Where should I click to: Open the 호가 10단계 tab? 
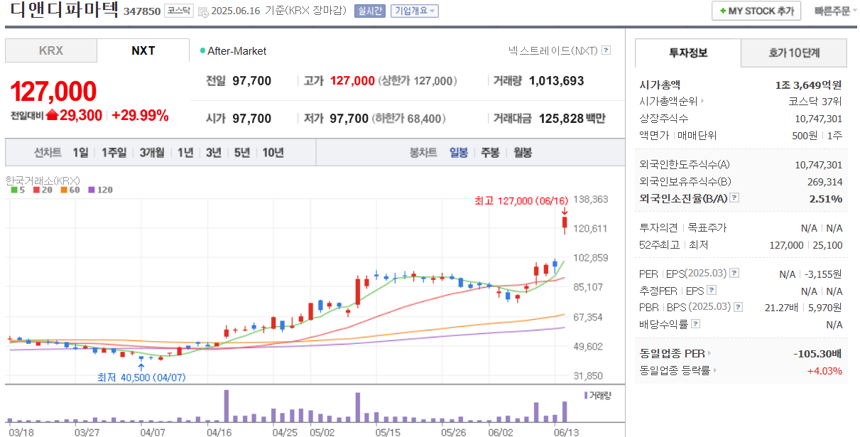795,53
